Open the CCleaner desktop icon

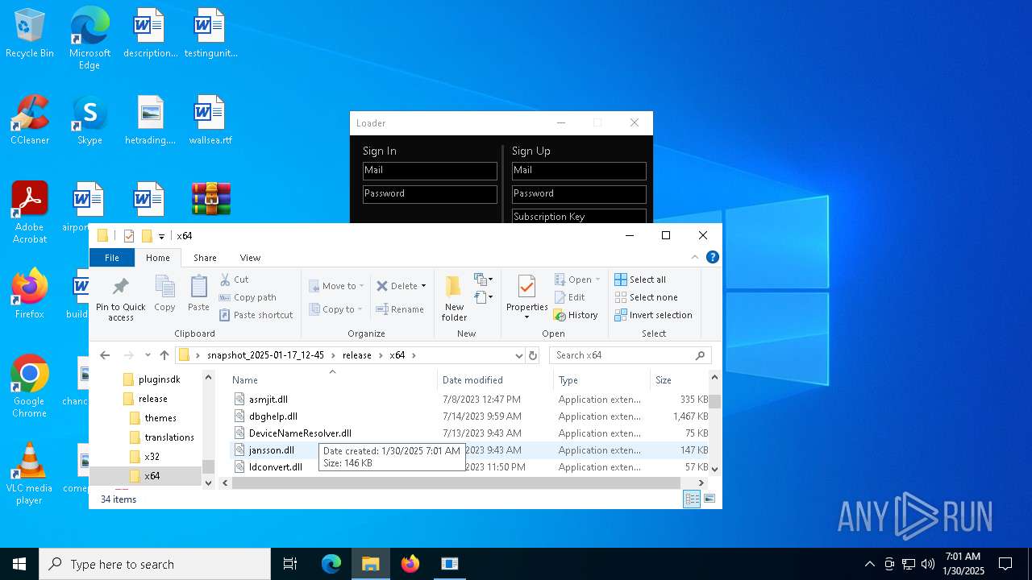coord(30,120)
